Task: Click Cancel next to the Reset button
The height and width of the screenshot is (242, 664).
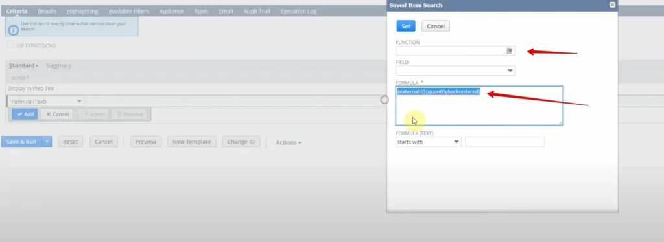Action: 103,142
